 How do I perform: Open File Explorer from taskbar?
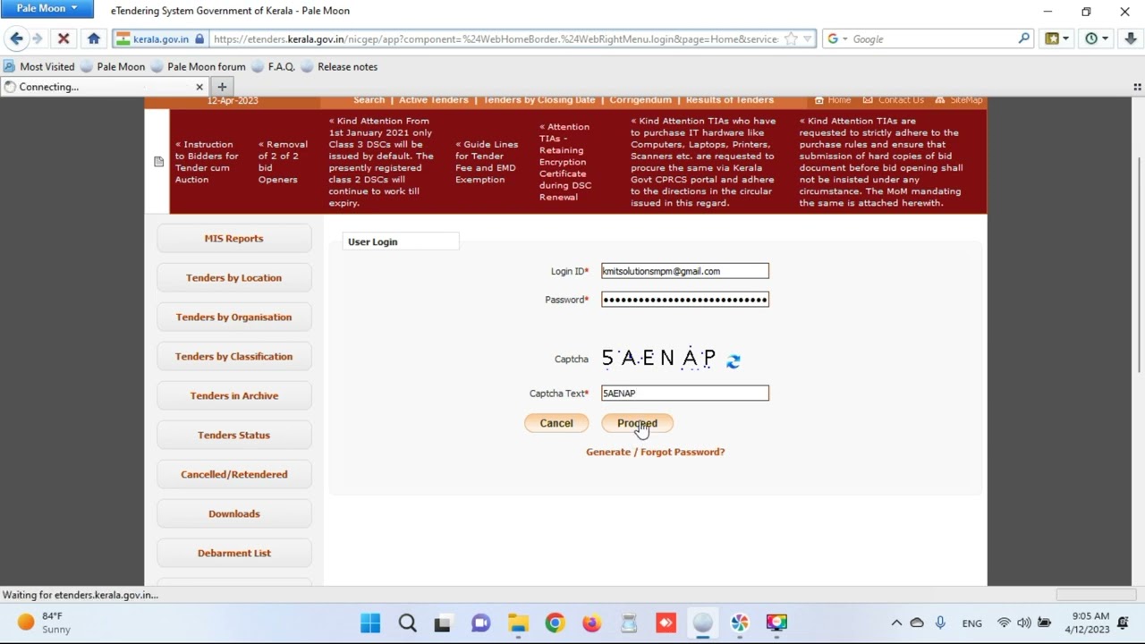click(x=518, y=623)
